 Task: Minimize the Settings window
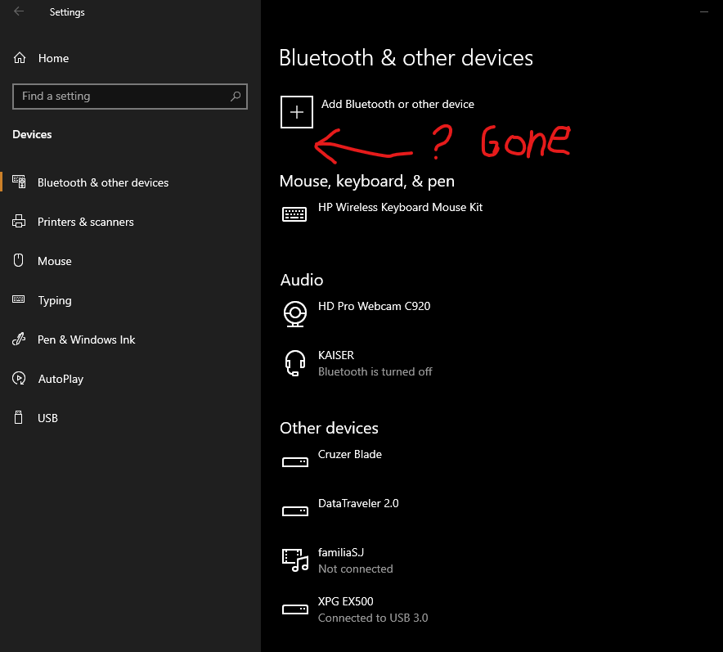(x=703, y=12)
